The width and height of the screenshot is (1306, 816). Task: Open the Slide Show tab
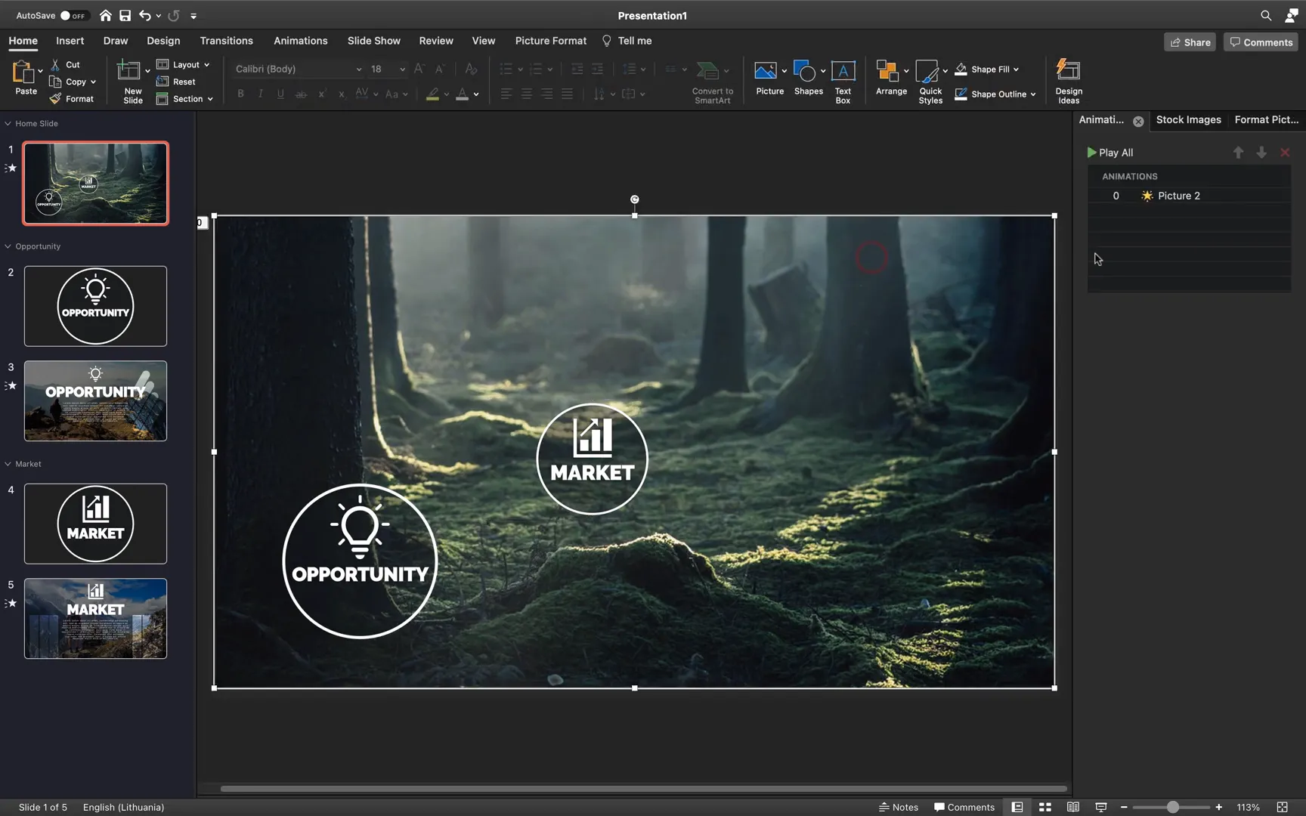(373, 41)
